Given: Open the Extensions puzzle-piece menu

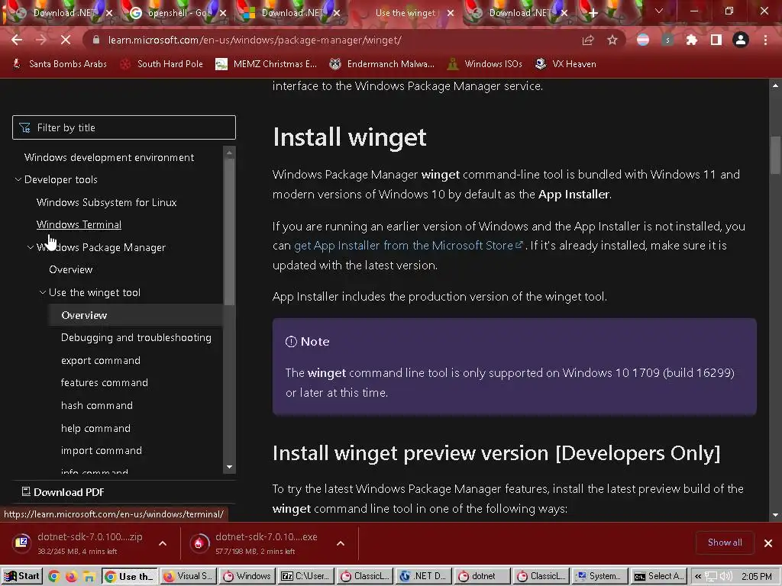Looking at the screenshot, I should 691,40.
